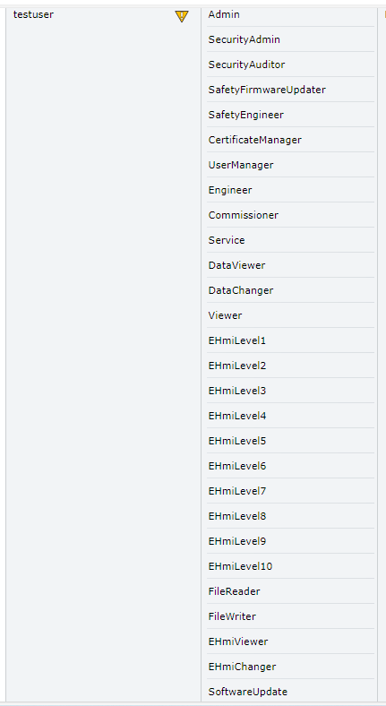This screenshot has height=706, width=386.
Task: Pick the SafetyEngineer role
Action: [246, 115]
